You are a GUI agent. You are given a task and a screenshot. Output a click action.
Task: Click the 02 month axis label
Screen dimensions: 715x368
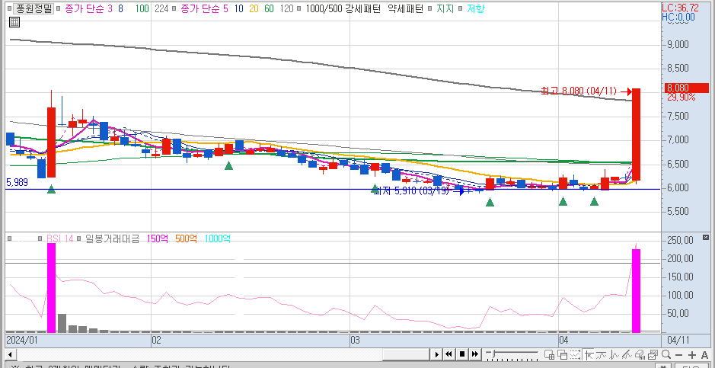tap(156, 340)
